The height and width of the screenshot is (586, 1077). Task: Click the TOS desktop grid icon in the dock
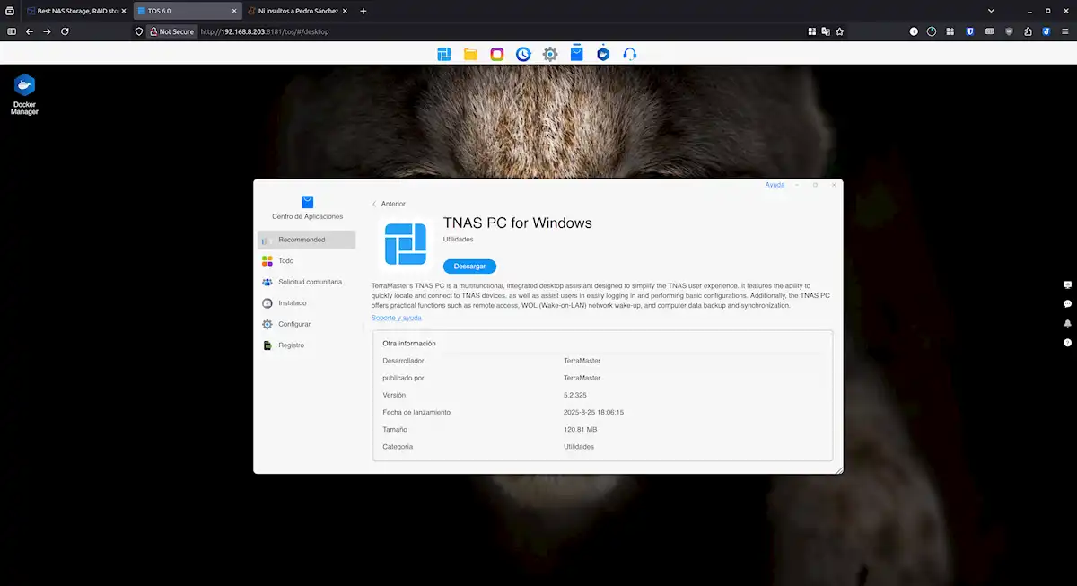click(x=444, y=54)
